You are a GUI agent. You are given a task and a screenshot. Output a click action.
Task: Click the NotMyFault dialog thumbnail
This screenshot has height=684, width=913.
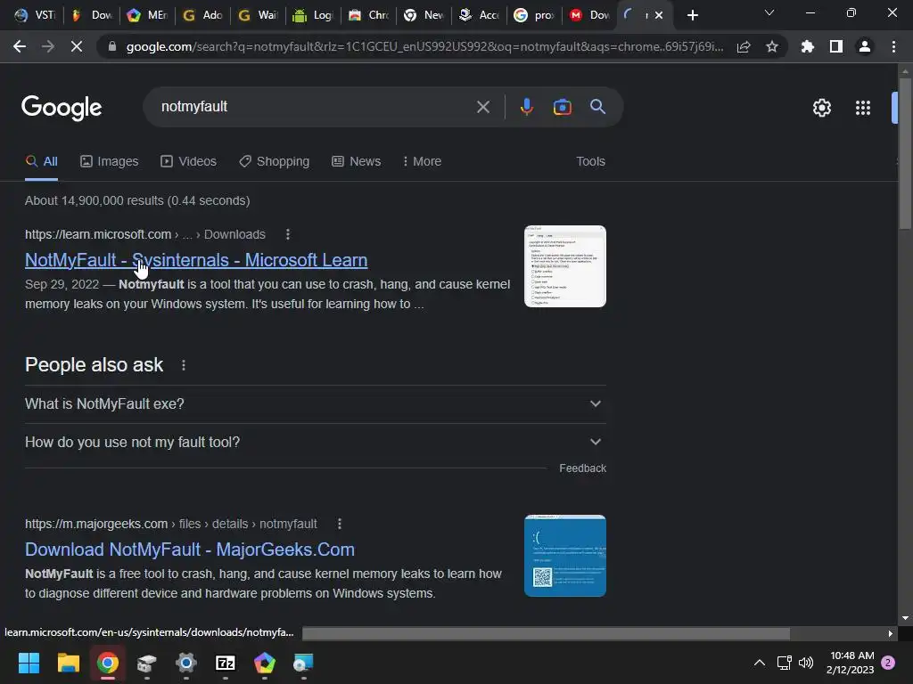[x=564, y=266]
